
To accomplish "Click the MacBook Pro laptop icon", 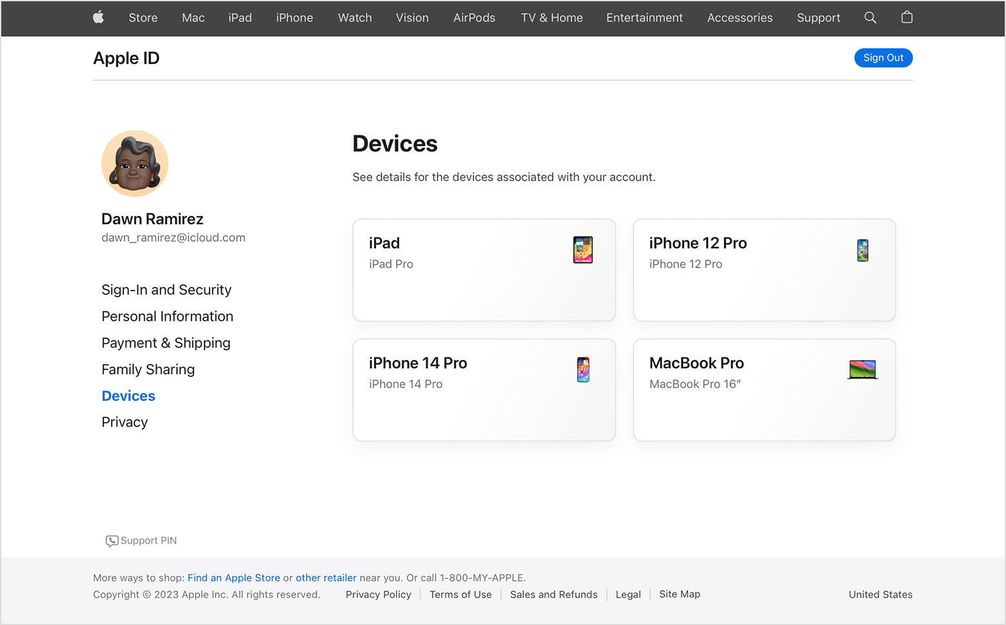I will pos(862,370).
